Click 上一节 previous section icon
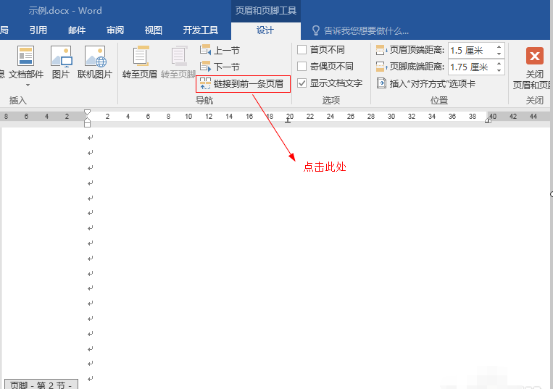Image resolution: width=553 pixels, height=389 pixels. point(205,50)
